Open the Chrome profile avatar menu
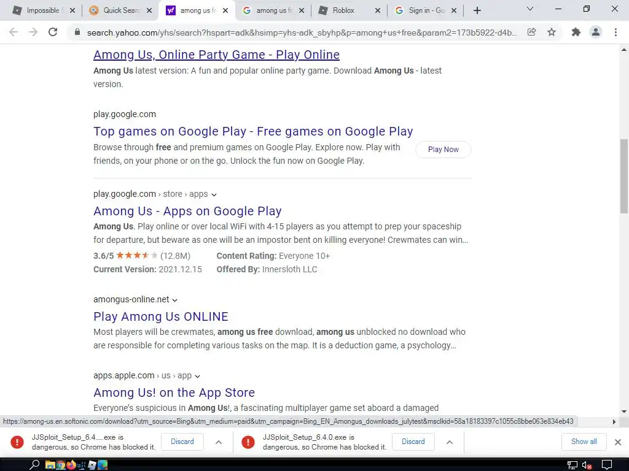 tap(596, 32)
